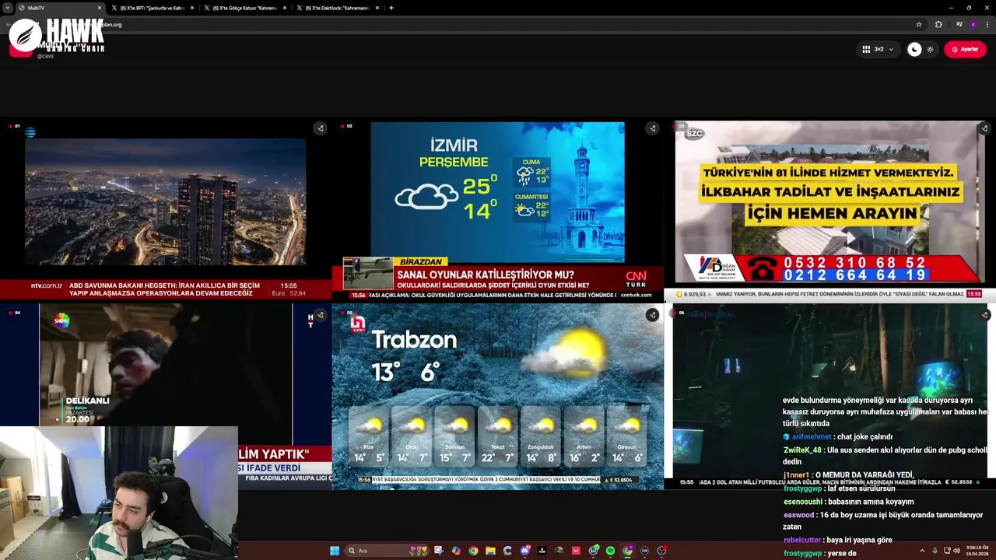Expand the SZC stream tile 03
Viewport: 996px width, 560px height.
(x=984, y=128)
